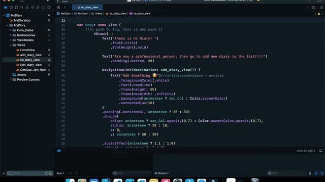Screen dimensions: 325x182
Task: Collapse the MyDiary group folder
Action: pyautogui.click(x=7, y=25)
